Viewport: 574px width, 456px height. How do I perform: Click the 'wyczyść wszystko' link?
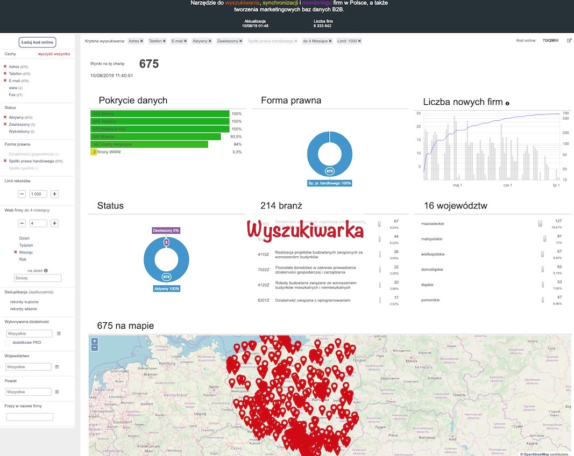tap(54, 54)
